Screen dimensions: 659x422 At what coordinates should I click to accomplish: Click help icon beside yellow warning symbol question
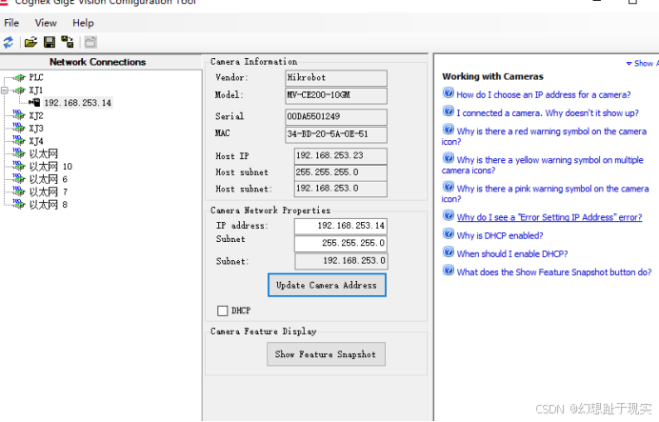449,157
